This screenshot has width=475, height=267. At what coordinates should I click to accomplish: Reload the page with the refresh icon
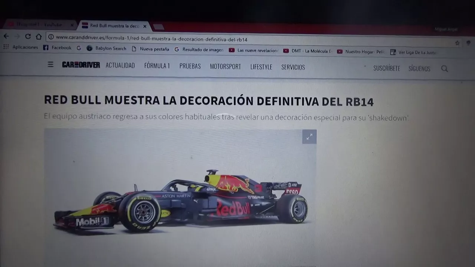pos(28,36)
